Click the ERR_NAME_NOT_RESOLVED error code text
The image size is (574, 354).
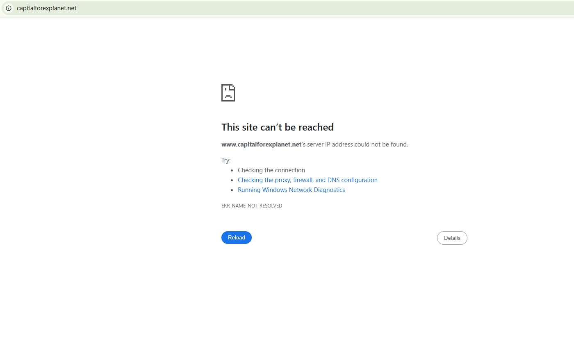click(252, 206)
